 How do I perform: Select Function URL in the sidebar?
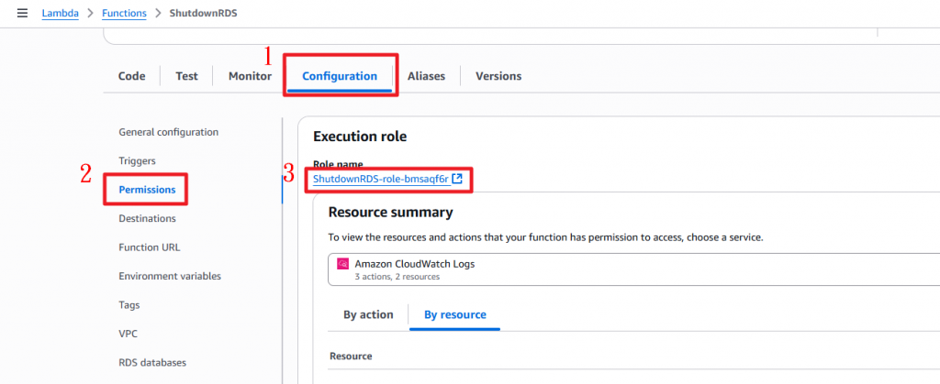[x=150, y=247]
